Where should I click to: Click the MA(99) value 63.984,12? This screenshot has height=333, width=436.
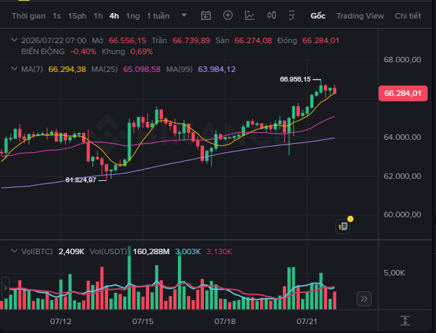coord(216,69)
